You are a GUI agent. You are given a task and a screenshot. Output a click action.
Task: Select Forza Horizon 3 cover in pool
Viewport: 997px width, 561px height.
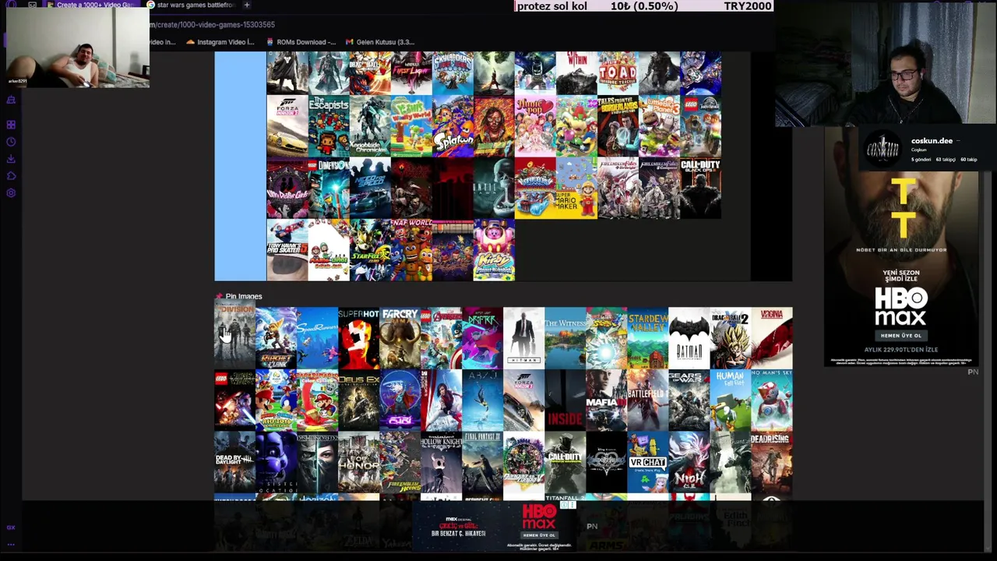pos(523,400)
